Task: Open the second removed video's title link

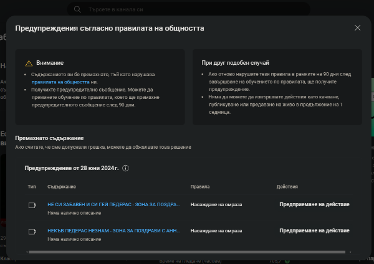Action: (x=114, y=230)
